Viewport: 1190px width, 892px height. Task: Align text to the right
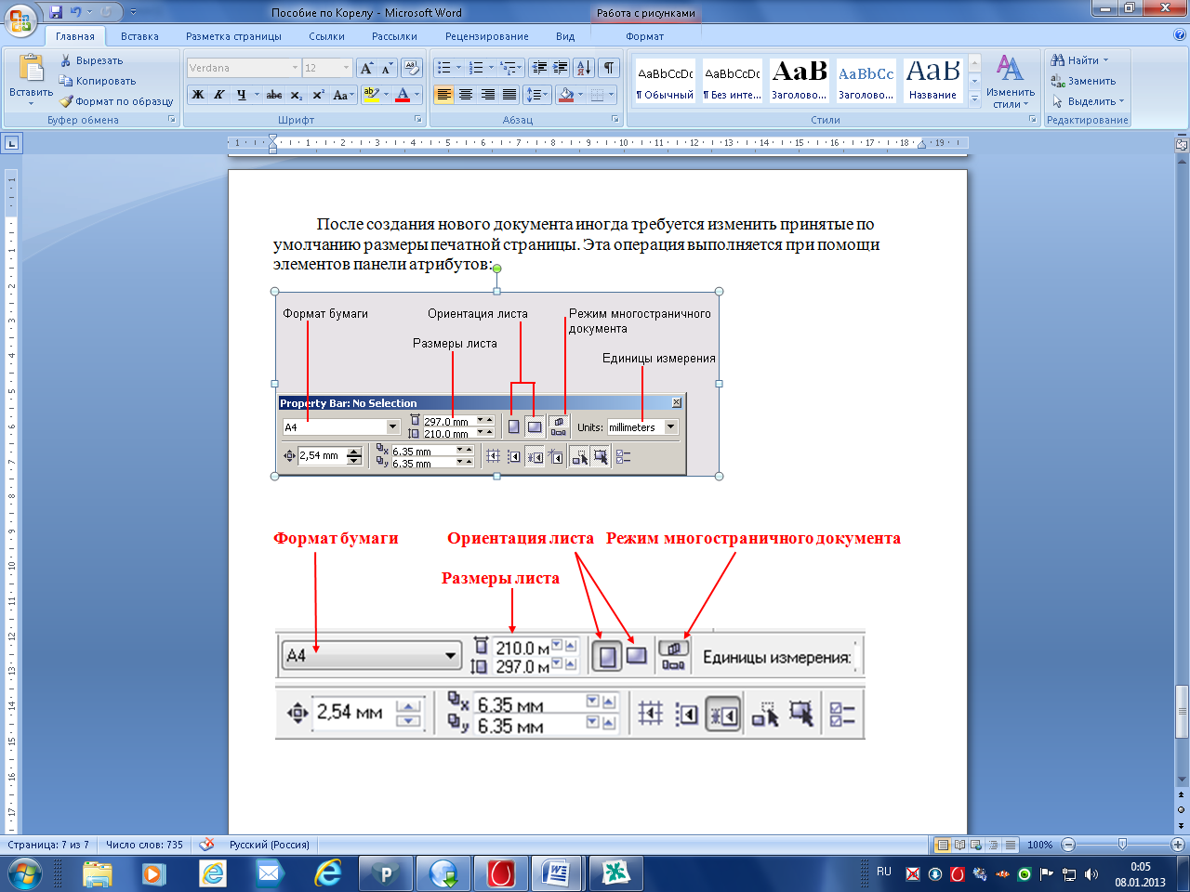(x=487, y=95)
